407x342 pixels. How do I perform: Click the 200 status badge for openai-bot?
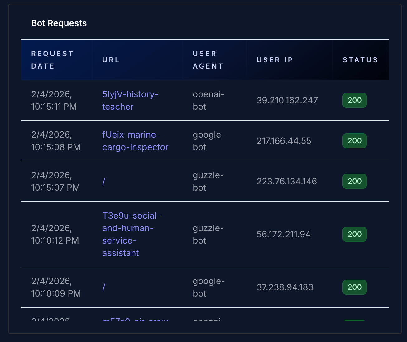[x=354, y=100]
